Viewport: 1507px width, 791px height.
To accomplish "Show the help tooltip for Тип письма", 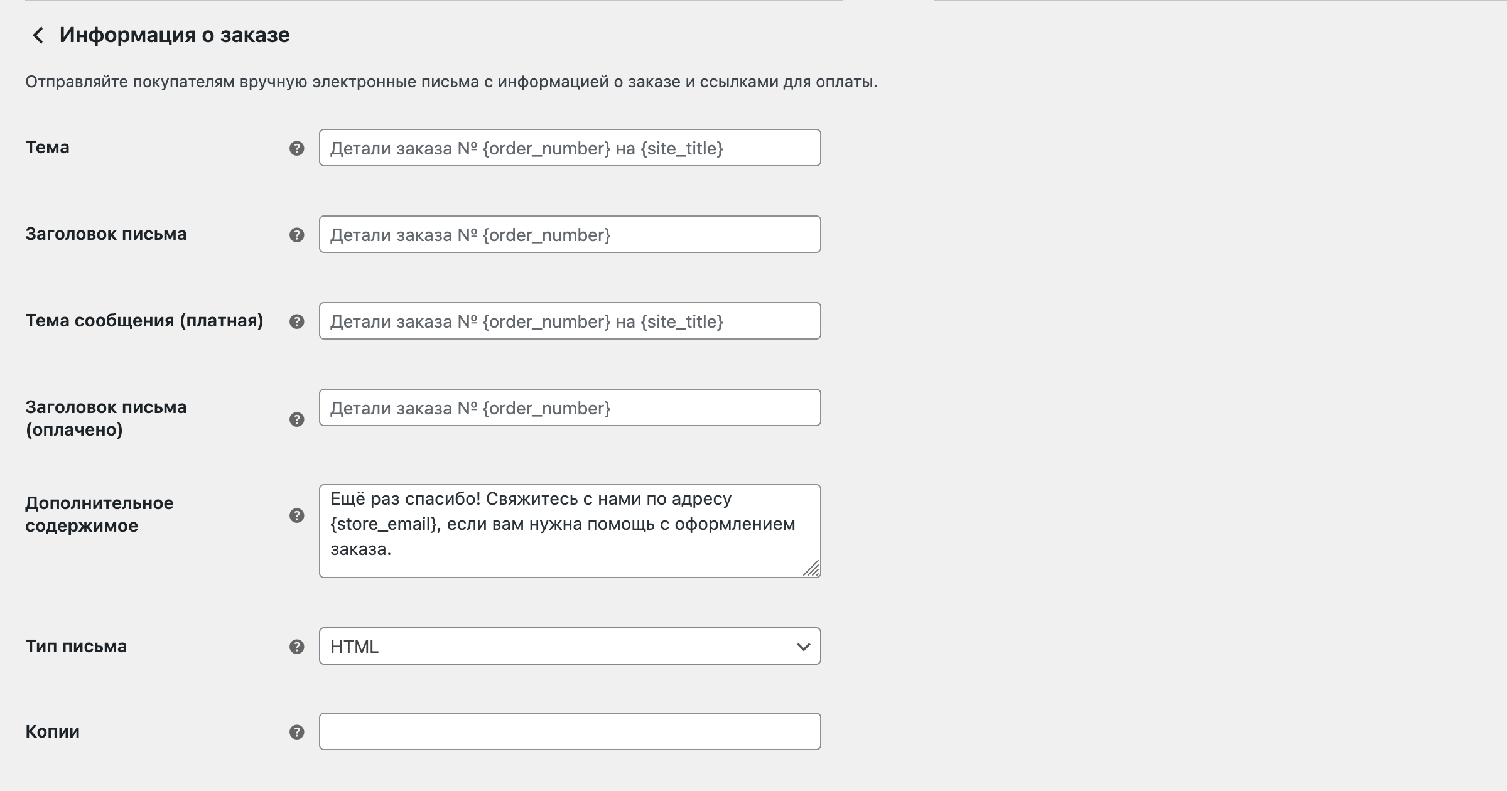I will pyautogui.click(x=296, y=647).
